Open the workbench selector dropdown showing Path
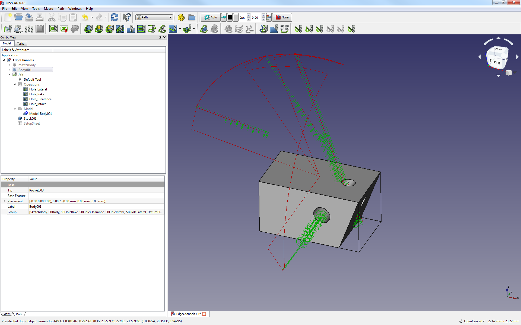This screenshot has width=521, height=325. 154,18
